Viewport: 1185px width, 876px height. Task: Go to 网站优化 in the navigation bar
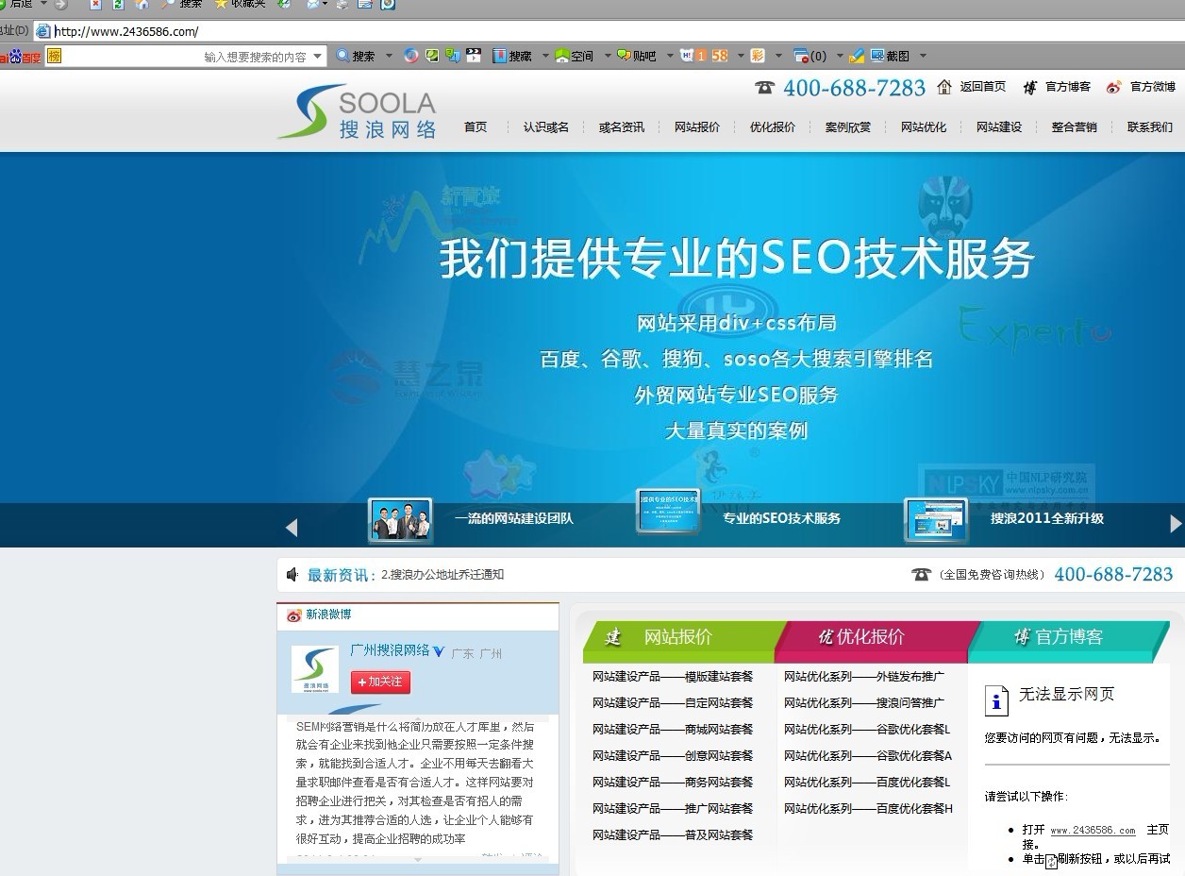[x=923, y=126]
